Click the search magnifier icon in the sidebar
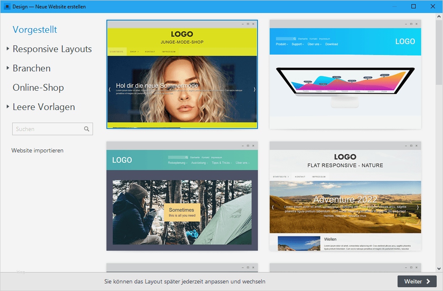 (x=87, y=128)
